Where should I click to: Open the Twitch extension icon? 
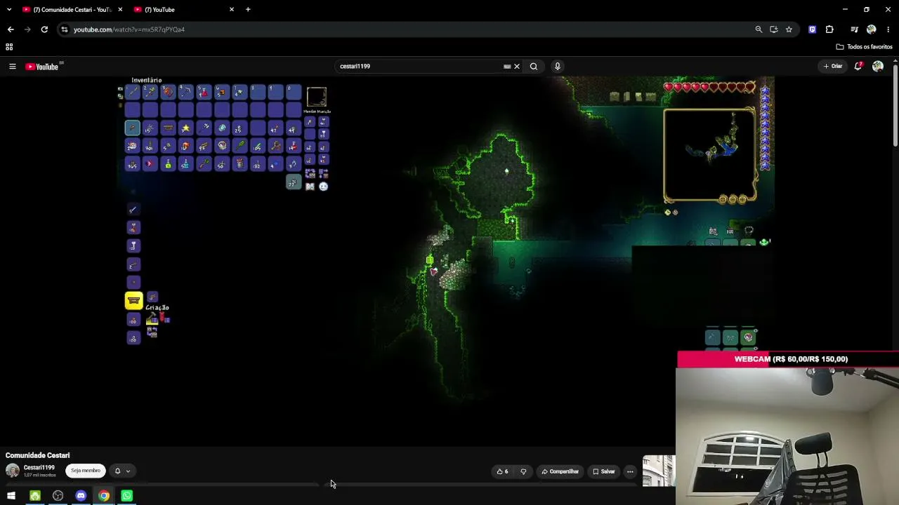813,29
